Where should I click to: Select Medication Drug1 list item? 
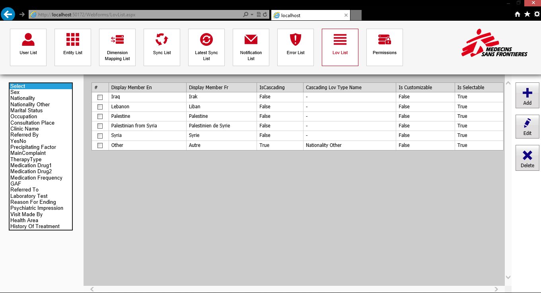click(41, 165)
